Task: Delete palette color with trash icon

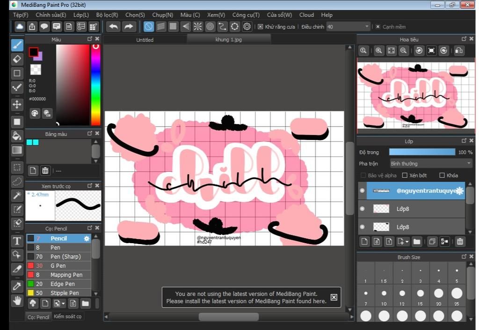Action: 45,171
